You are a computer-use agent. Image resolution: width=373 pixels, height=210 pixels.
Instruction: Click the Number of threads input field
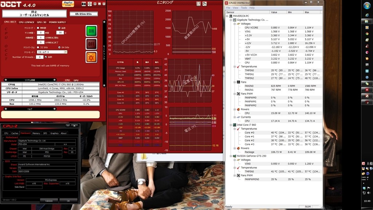pyautogui.click(x=40, y=57)
